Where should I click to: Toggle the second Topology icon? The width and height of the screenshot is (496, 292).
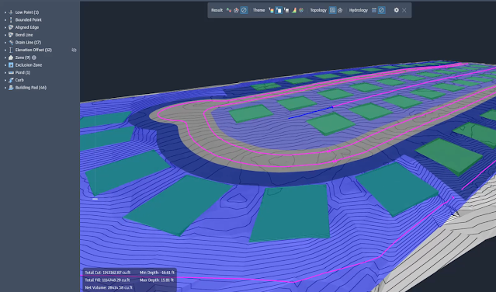pyautogui.click(x=340, y=10)
